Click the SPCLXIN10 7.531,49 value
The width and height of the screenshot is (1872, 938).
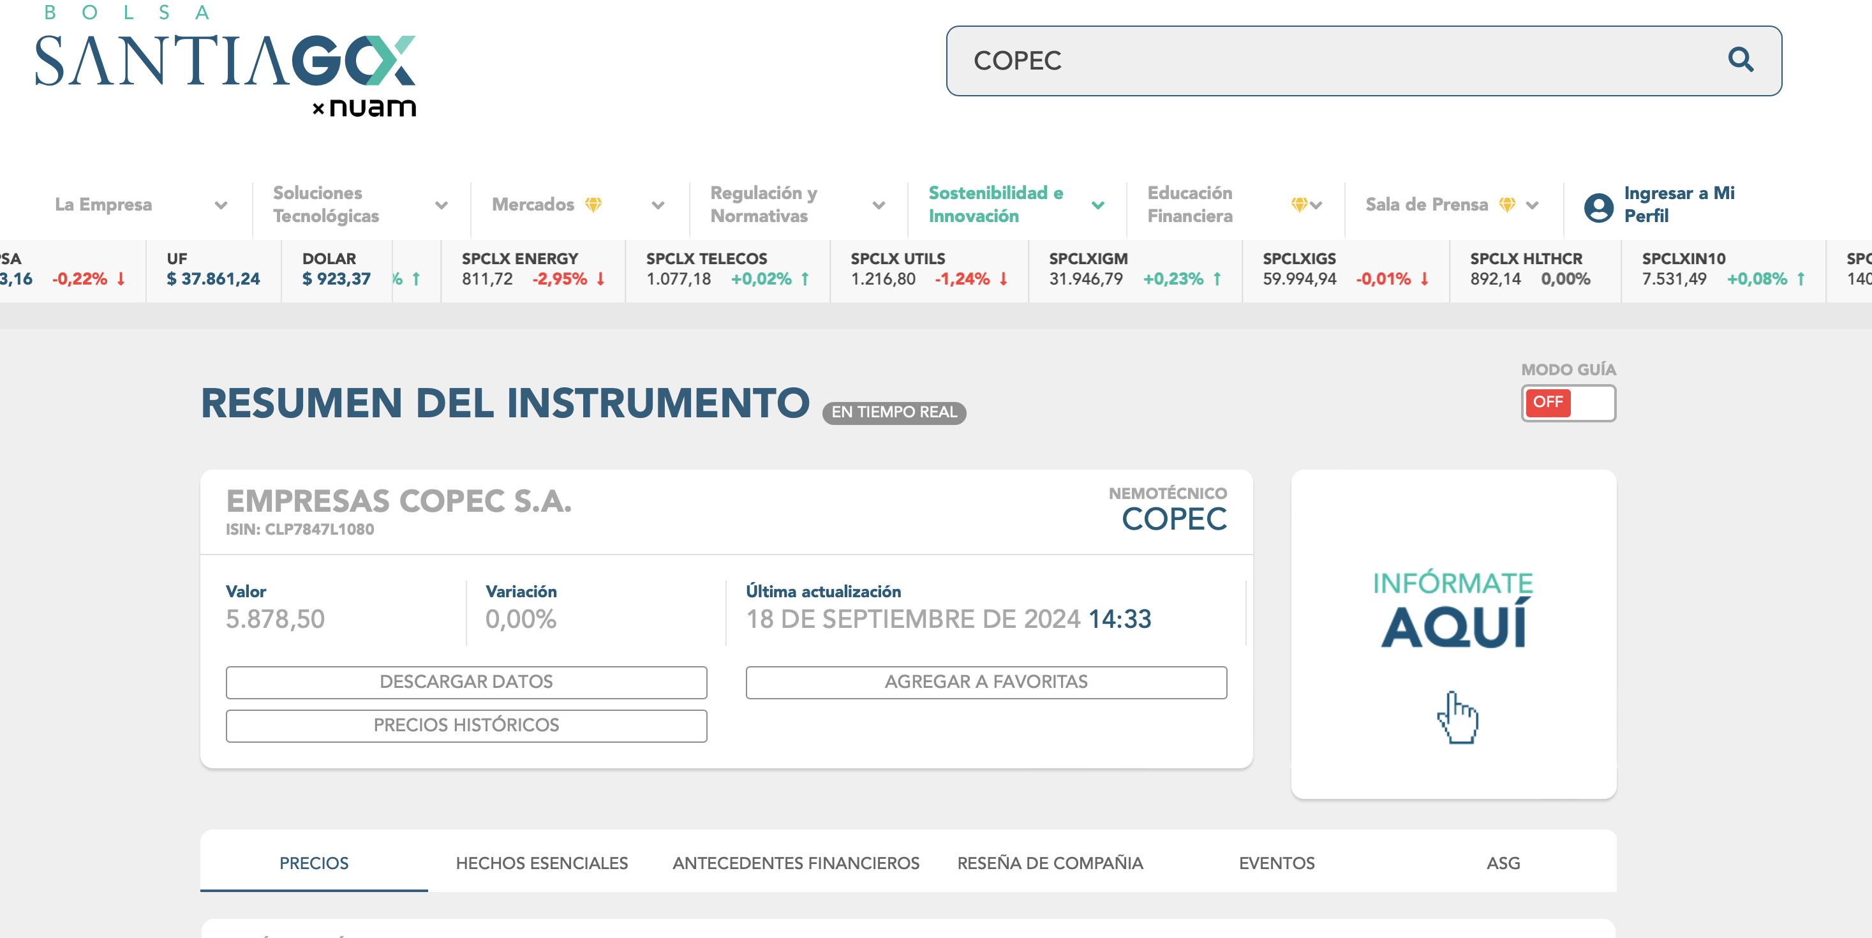(1674, 279)
